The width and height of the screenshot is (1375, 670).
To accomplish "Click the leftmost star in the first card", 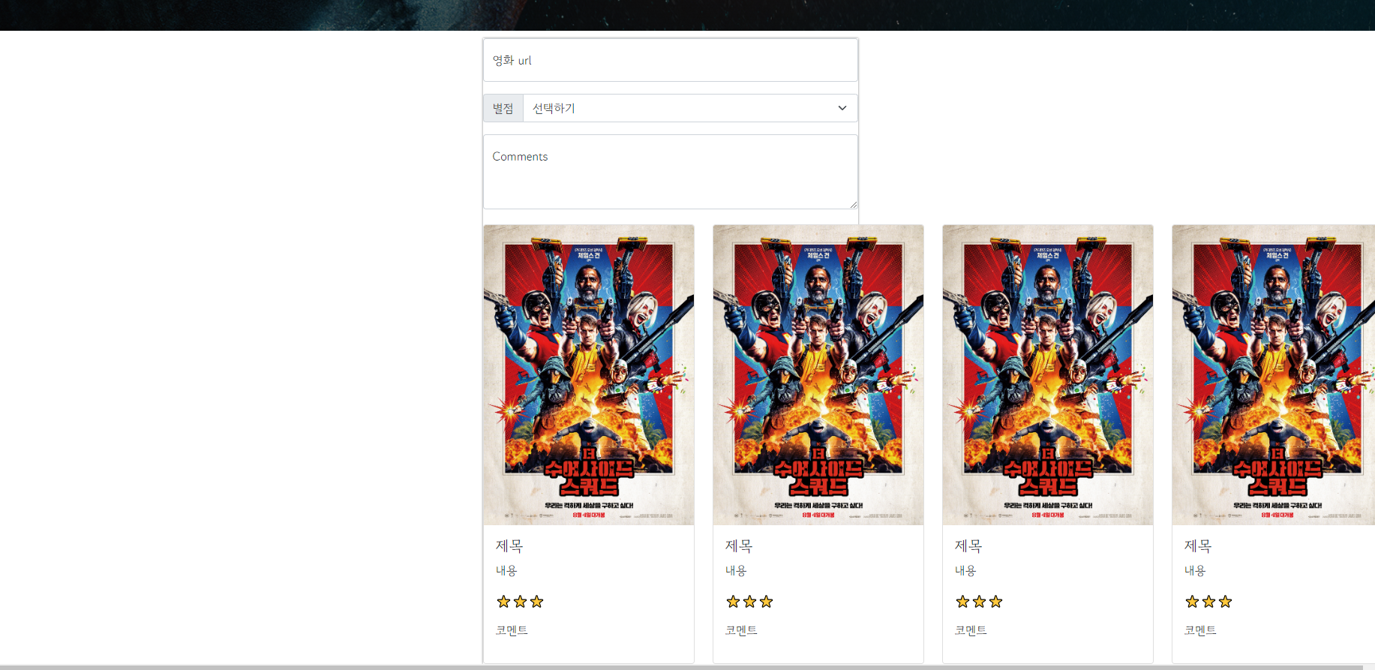I will pyautogui.click(x=503, y=602).
